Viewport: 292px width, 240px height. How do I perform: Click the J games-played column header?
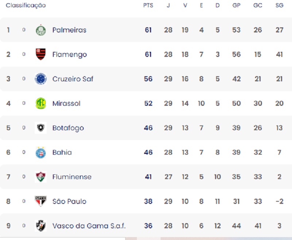(x=168, y=5)
